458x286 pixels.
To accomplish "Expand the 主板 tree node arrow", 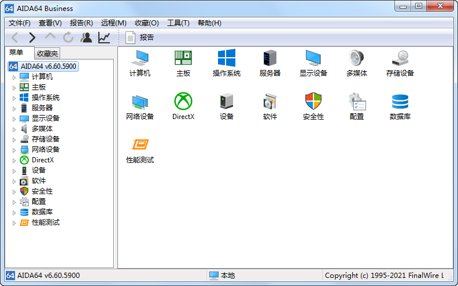I will (x=14, y=88).
